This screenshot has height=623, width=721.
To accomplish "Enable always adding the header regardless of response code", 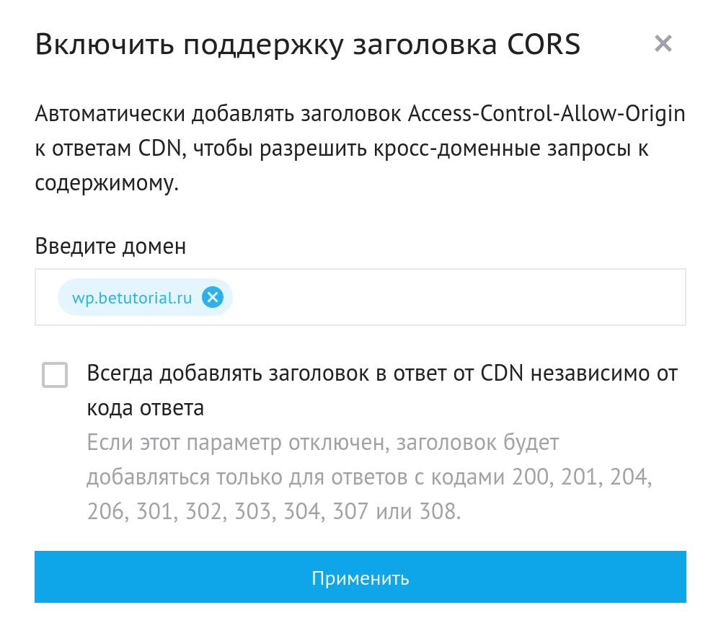I will coord(55,376).
